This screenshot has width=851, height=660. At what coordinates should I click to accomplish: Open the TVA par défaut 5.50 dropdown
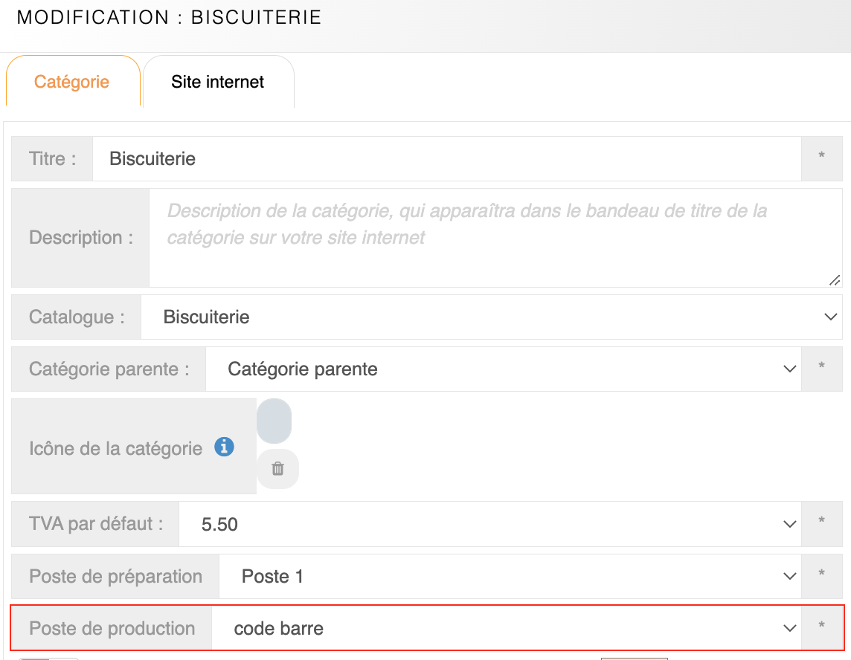coord(489,524)
